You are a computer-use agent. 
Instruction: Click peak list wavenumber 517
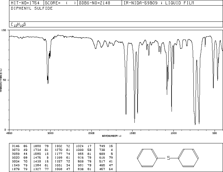tap(102, 161)
